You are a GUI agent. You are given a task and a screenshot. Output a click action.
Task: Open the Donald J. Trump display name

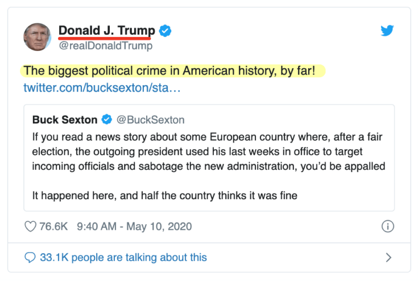click(x=106, y=31)
